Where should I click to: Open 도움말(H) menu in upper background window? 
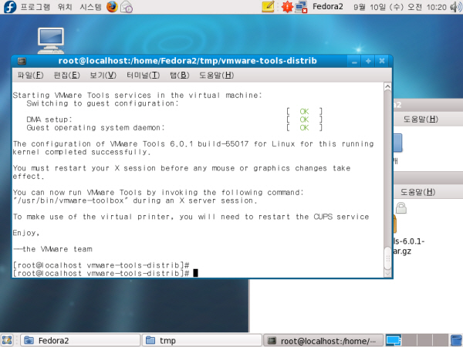[421, 120]
